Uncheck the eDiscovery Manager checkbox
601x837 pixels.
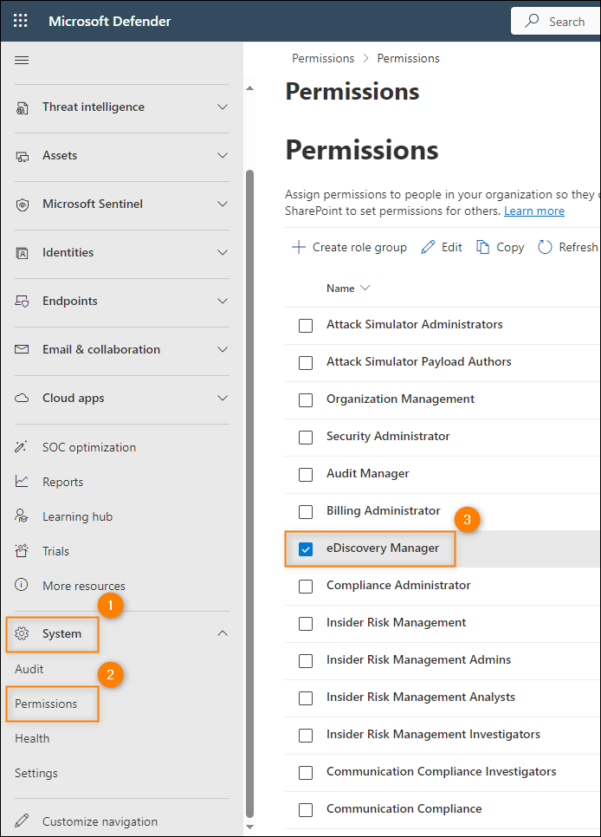pyautogui.click(x=306, y=549)
